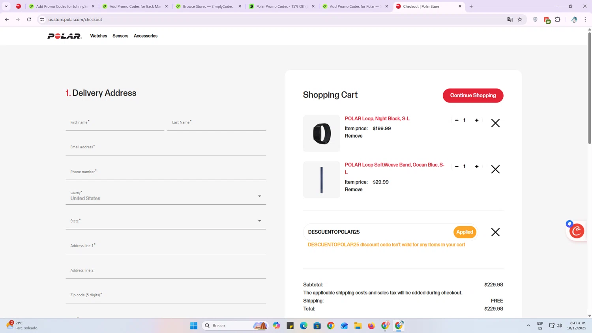Go back with browser back arrow
Image resolution: width=592 pixels, height=333 pixels.
(7, 19)
